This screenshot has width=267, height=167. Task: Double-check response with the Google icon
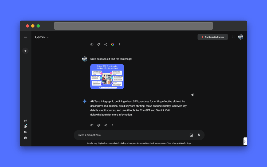click(113, 44)
